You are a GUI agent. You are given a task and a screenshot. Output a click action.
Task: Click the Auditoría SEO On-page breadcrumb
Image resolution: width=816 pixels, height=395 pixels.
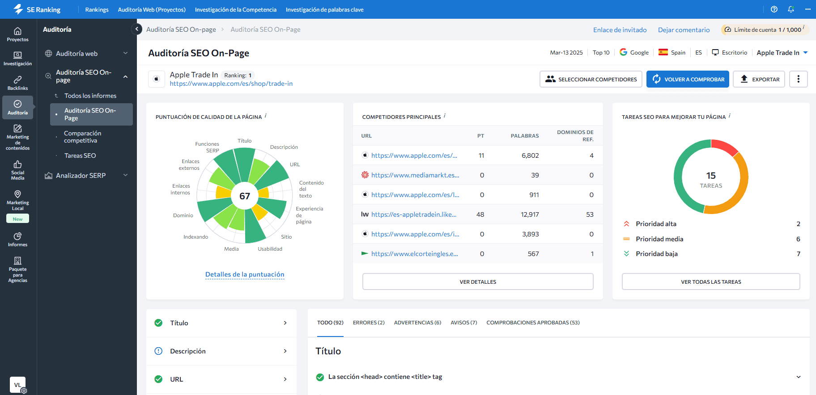(181, 29)
